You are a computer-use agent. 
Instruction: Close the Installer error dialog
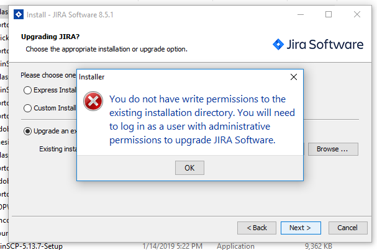294,77
